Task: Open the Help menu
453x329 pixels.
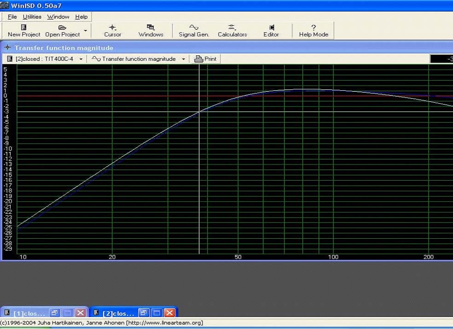Action: pyautogui.click(x=81, y=17)
